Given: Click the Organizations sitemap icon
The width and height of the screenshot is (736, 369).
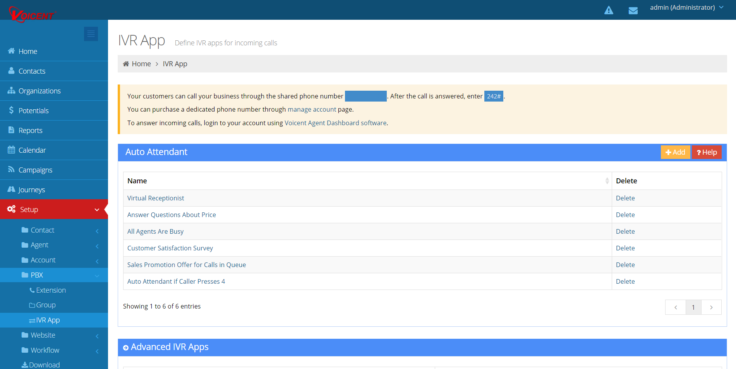Looking at the screenshot, I should (11, 91).
